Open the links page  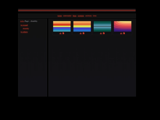click(x=95, y=16)
